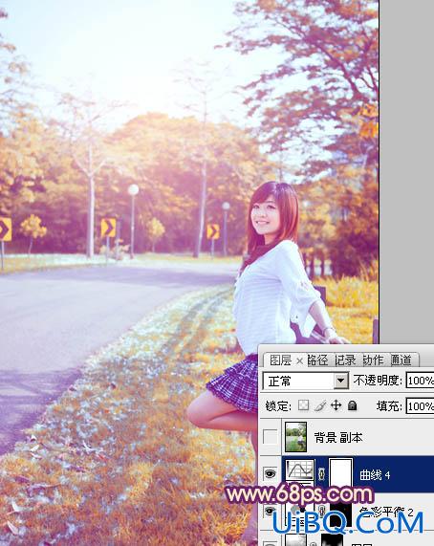The width and height of the screenshot is (434, 546).
Task: Hide the 色彩平衡 2 layer via eye icon
Action: pos(271,511)
